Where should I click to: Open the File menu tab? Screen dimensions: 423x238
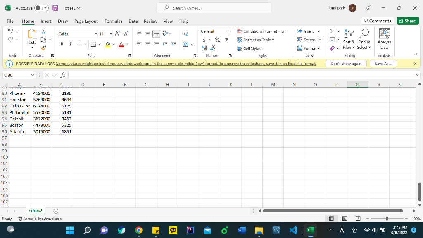[x=10, y=21]
